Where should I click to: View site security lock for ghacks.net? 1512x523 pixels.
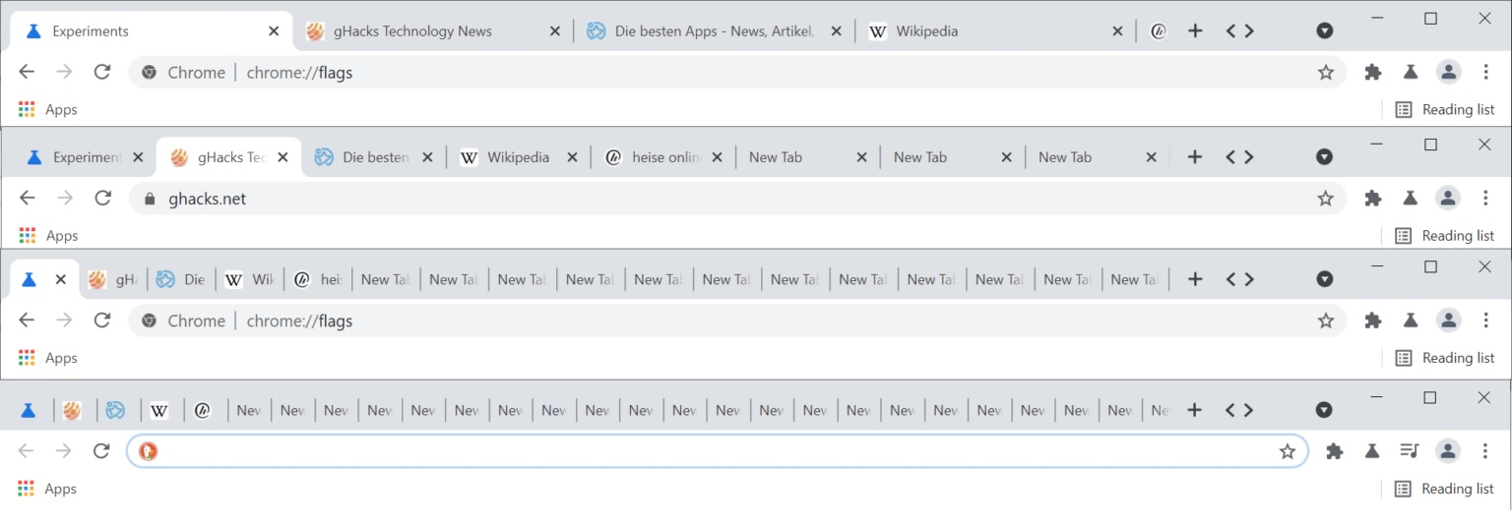coord(150,199)
